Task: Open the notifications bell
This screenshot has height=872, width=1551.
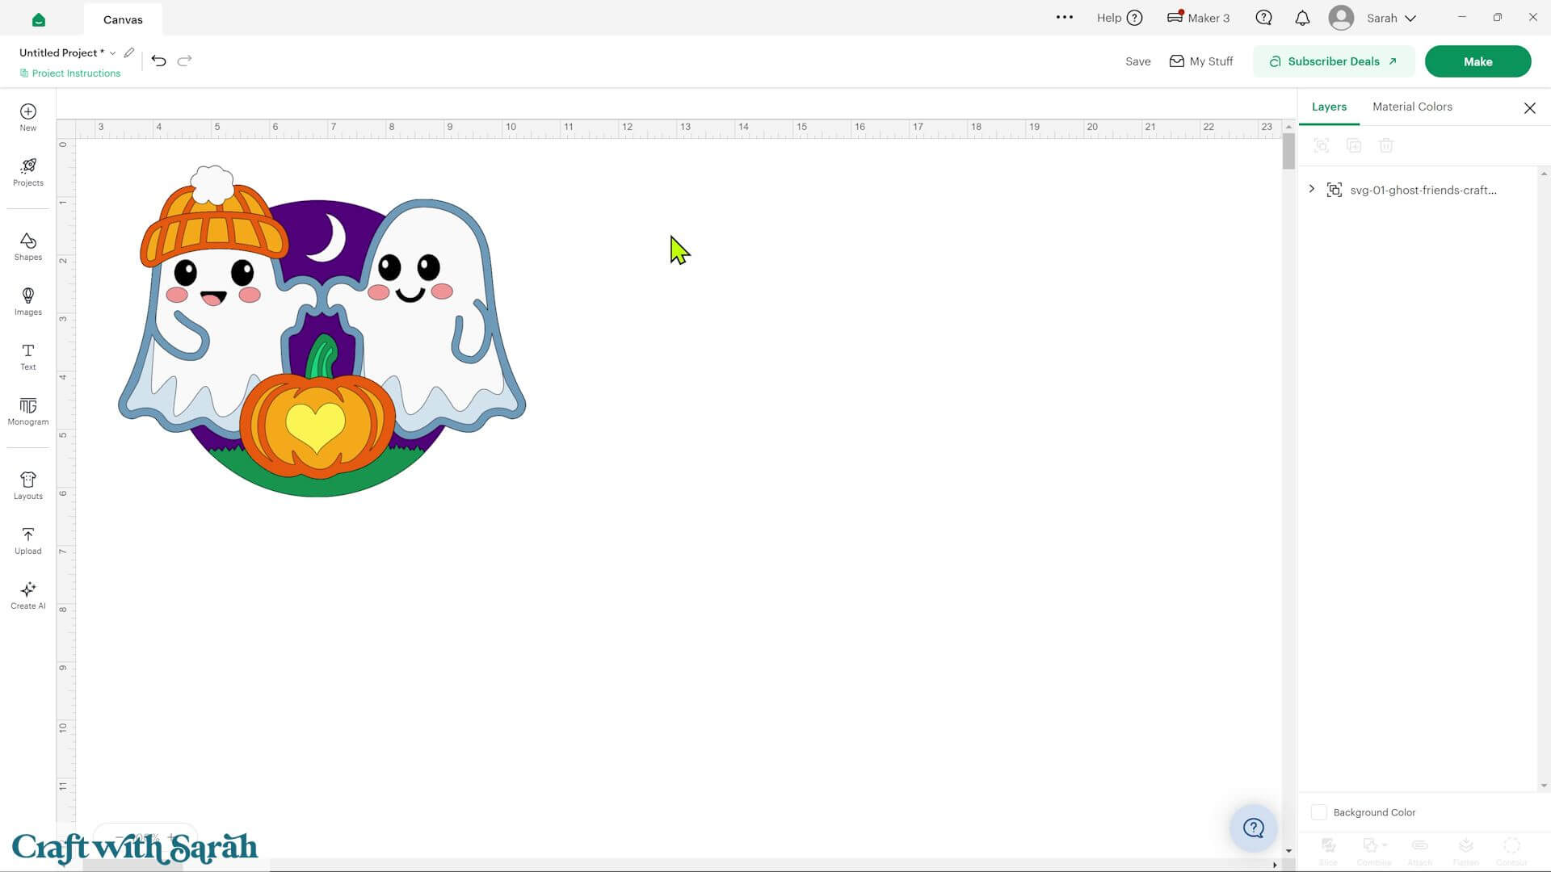Action: pos(1302,18)
